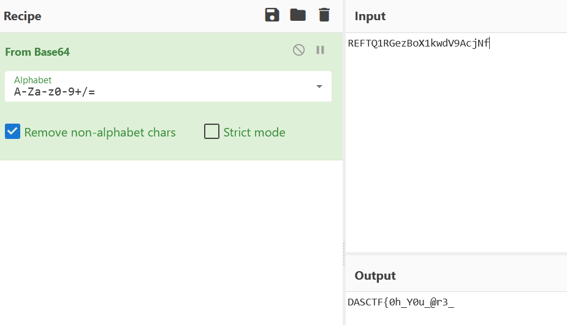
Task: Click the From Base64 operation title
Action: pos(37,52)
